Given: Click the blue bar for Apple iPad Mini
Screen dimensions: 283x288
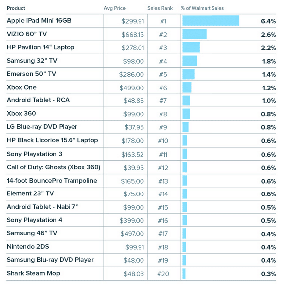Looking at the screenshot, I should (211, 21).
